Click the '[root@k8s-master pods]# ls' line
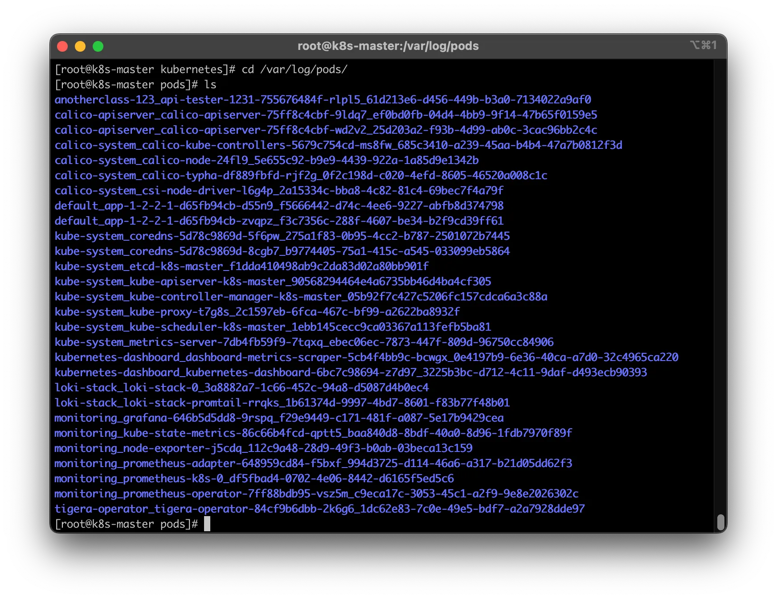This screenshot has width=777, height=599. coord(135,85)
